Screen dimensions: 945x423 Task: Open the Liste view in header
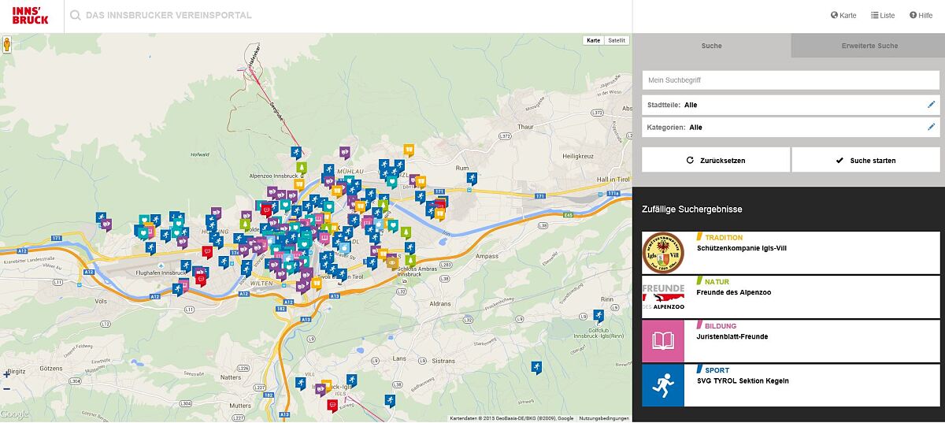coord(883,15)
